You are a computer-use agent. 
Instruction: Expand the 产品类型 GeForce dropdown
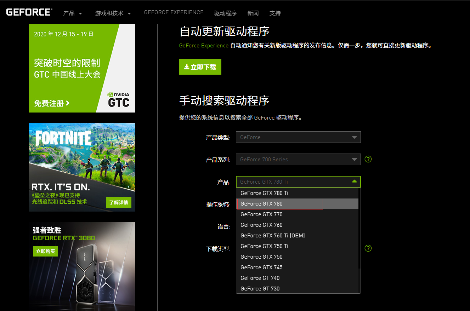click(298, 137)
